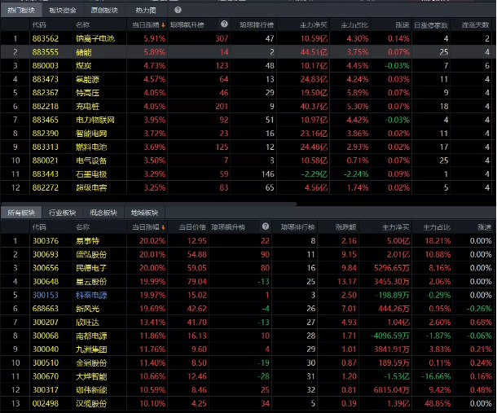Open the 原创板块 tab
Image resolution: width=497 pixels, height=413 pixels.
103,11
